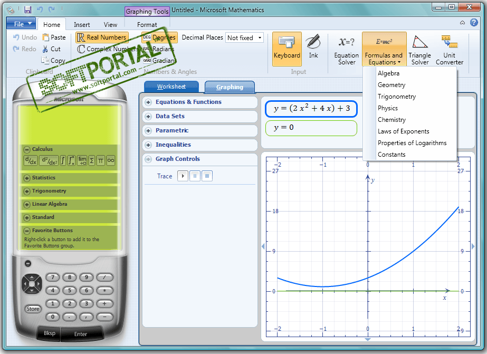Click the limit (lim) calculator button

point(82,160)
